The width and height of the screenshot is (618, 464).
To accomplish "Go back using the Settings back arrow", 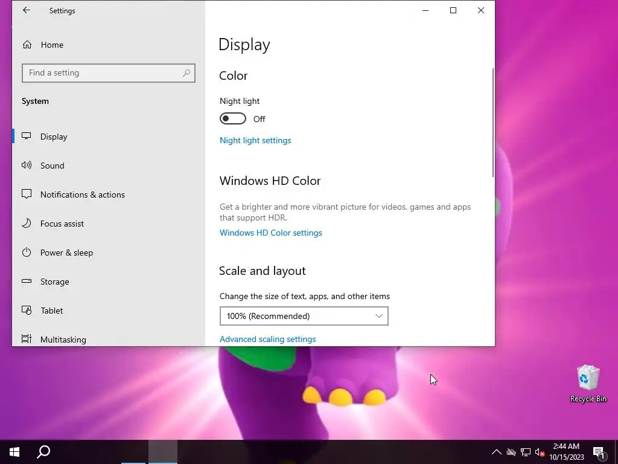I will pos(27,10).
